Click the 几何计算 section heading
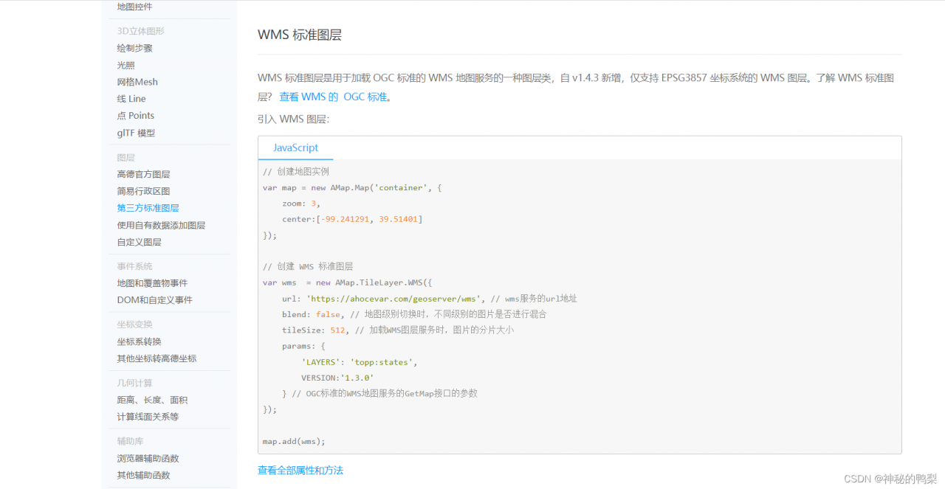 point(134,383)
